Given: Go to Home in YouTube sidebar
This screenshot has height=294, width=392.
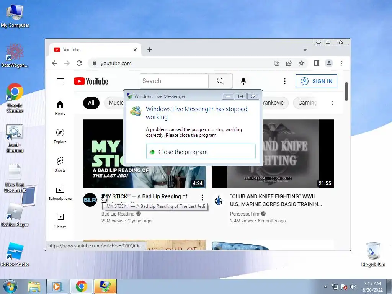Looking at the screenshot, I should [60, 108].
